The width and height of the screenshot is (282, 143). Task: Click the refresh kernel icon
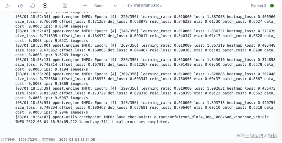[33, 6]
